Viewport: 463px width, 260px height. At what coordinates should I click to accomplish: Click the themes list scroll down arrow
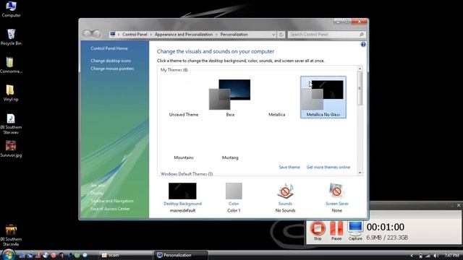tap(360, 173)
